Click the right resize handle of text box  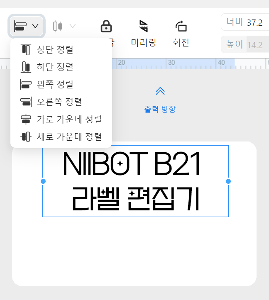coord(228,181)
